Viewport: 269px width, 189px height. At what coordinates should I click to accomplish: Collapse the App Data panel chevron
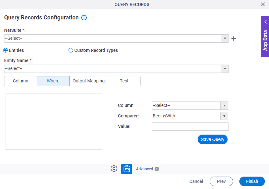[265, 22]
